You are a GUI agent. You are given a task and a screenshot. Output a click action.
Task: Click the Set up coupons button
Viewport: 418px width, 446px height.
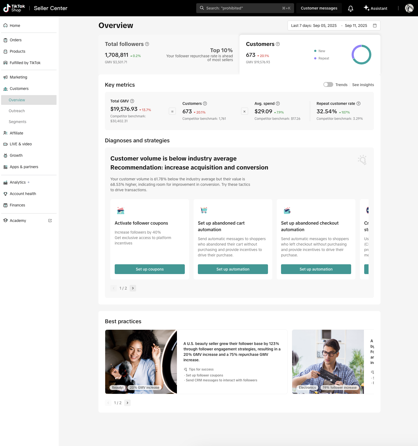pos(150,269)
